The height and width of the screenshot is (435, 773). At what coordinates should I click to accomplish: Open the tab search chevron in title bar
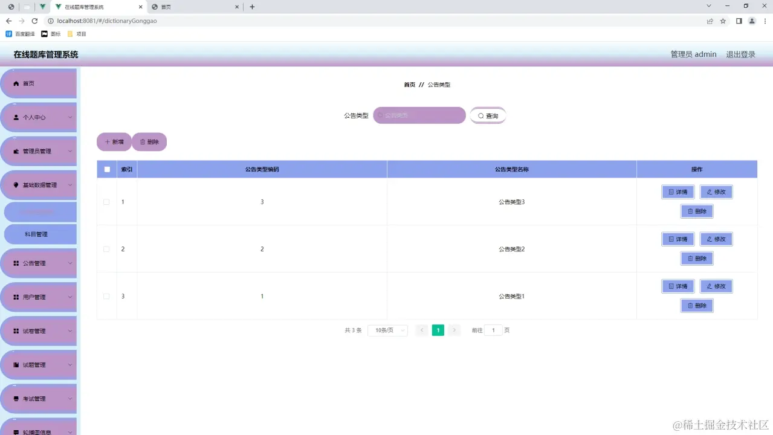709,6
